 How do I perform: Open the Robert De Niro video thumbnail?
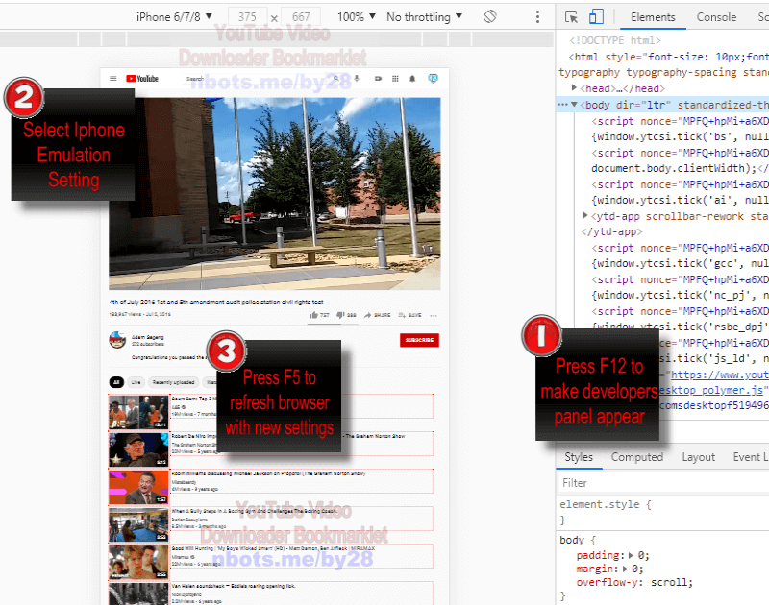coord(138,449)
